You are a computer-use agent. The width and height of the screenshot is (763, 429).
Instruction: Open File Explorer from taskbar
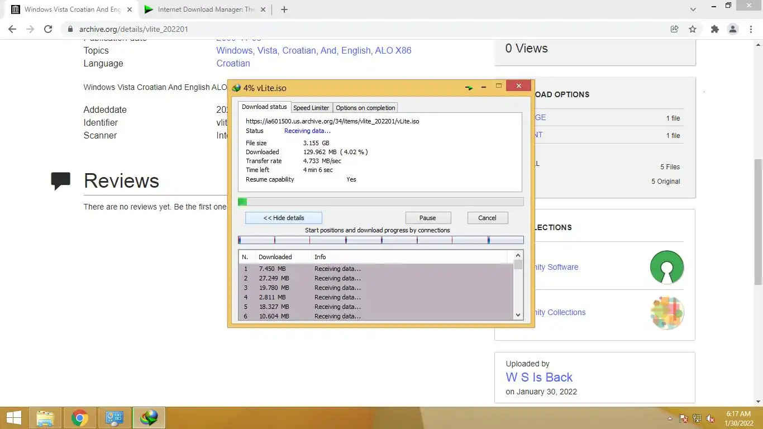pos(45,418)
